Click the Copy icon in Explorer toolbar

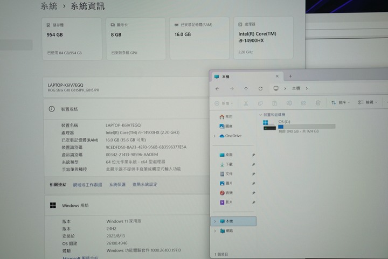[x=260, y=103]
